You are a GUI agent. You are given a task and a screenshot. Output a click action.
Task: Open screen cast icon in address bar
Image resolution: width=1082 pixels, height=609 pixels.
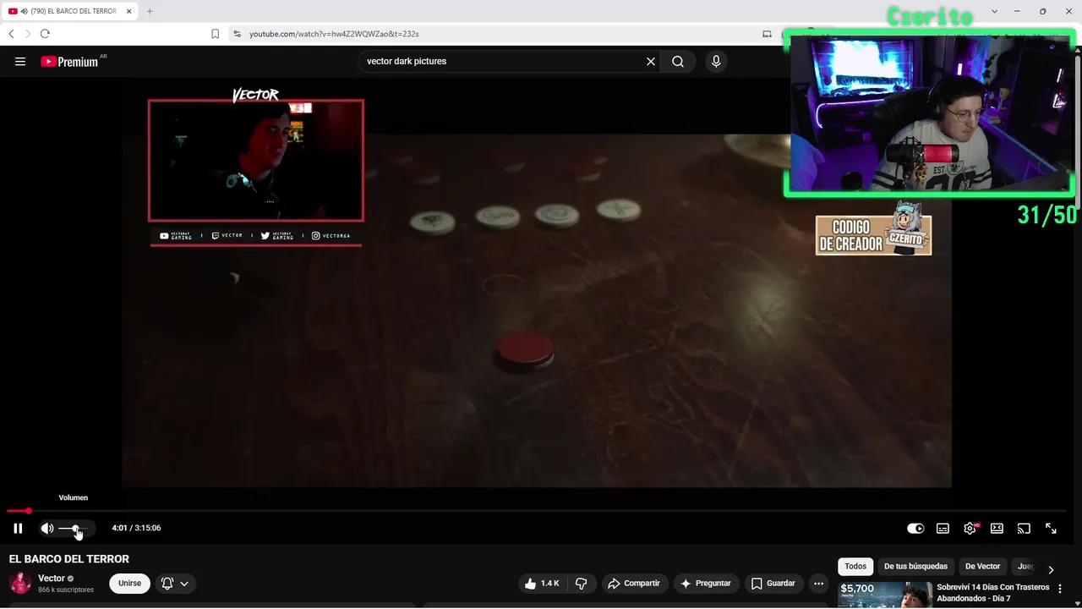(x=767, y=34)
